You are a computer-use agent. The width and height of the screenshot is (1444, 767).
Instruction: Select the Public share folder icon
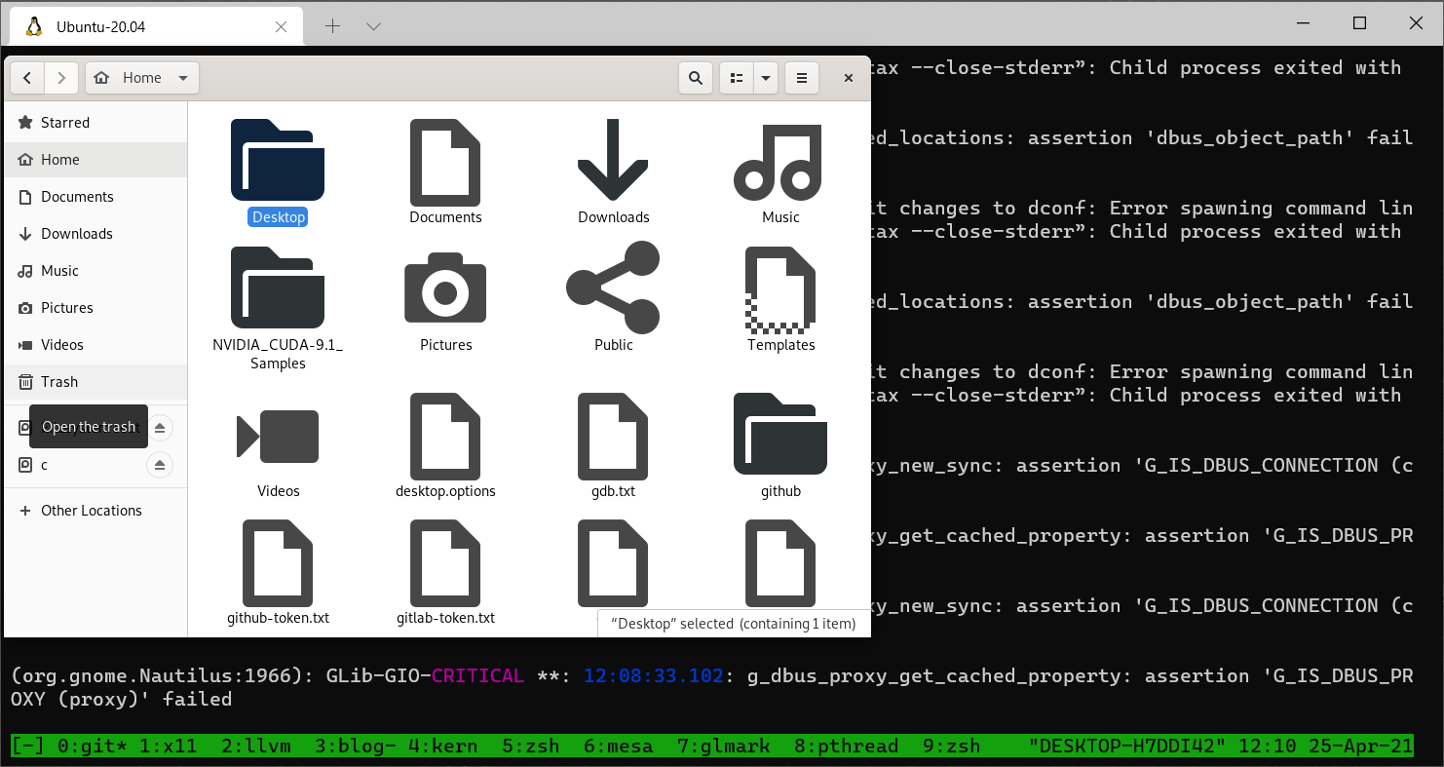click(x=613, y=288)
